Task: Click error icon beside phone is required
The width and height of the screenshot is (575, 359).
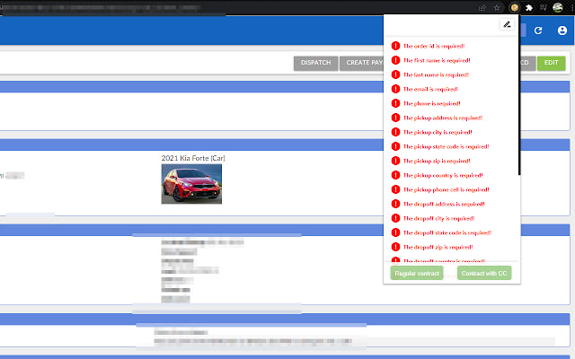Action: click(395, 103)
